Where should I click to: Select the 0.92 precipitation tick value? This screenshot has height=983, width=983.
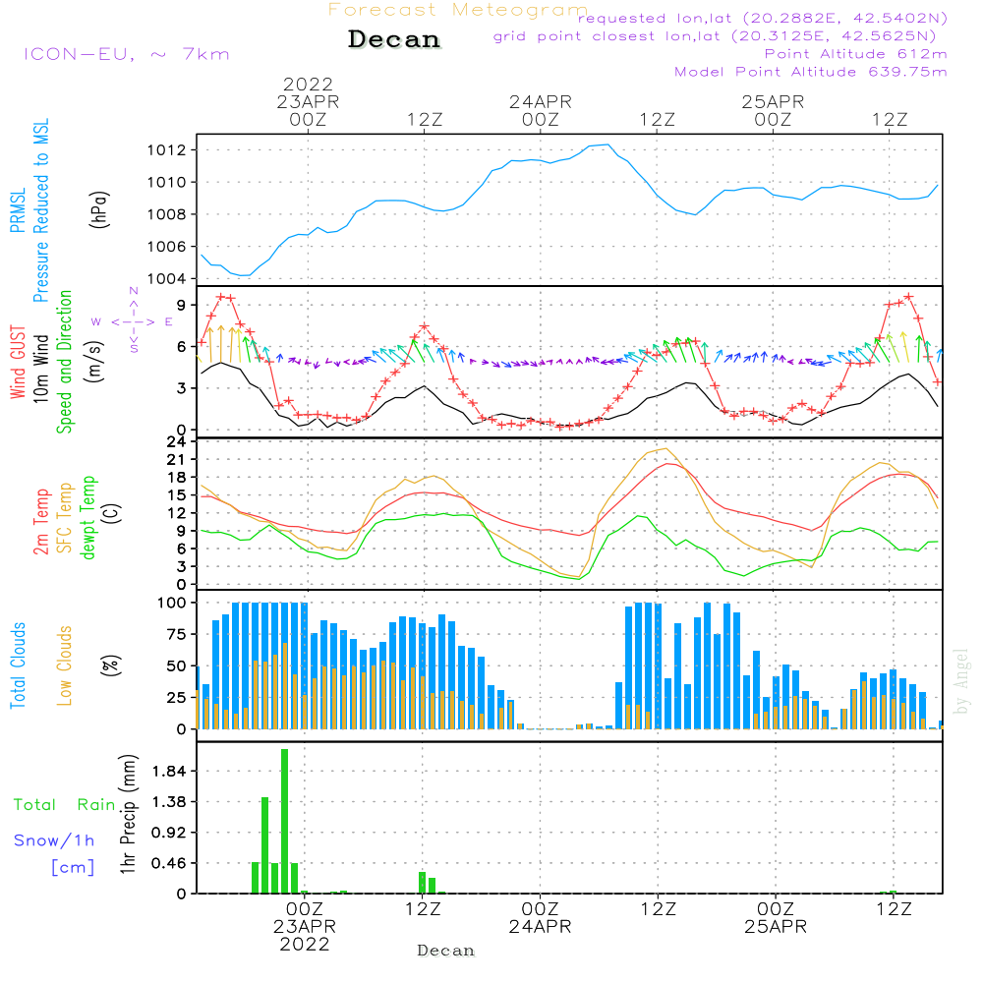tap(169, 833)
